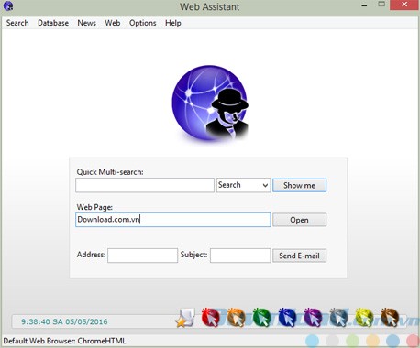This screenshot has height=348, width=420.
Task: Expand the Search type dropdown
Action: [x=243, y=185]
